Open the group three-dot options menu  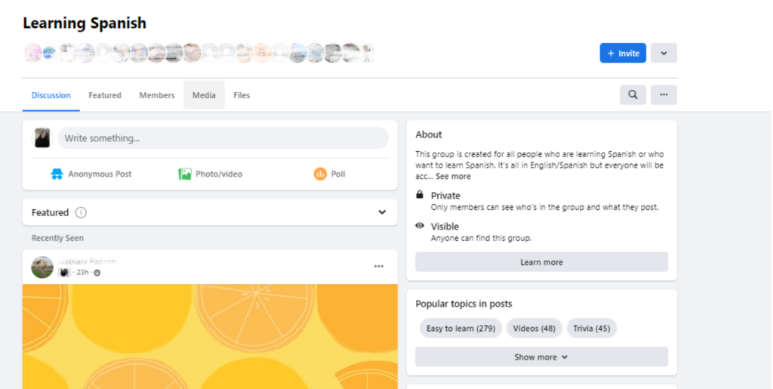click(664, 95)
